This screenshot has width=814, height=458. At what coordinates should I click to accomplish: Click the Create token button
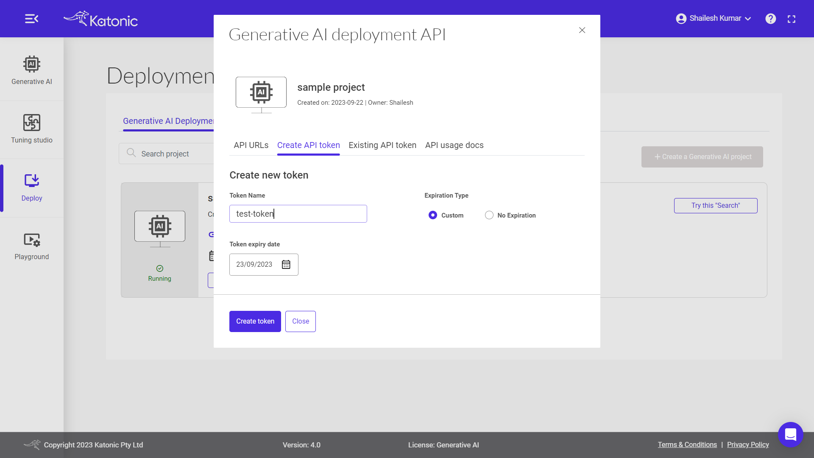255,321
